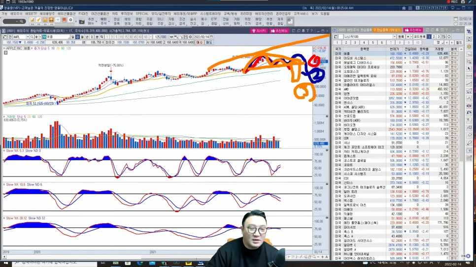Click the top icon in right sidebar

[469, 31]
